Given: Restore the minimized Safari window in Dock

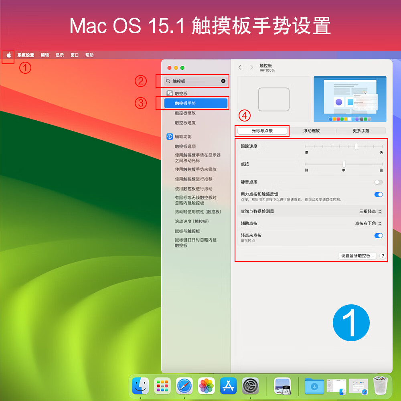Looking at the screenshot, I should 358,386.
